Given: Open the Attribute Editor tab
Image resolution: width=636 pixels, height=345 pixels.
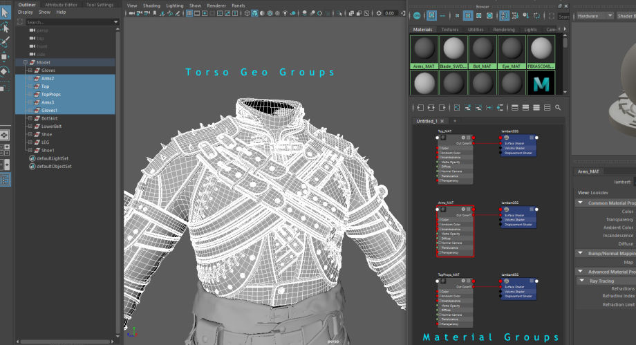Looking at the screenshot, I should click(x=61, y=4).
